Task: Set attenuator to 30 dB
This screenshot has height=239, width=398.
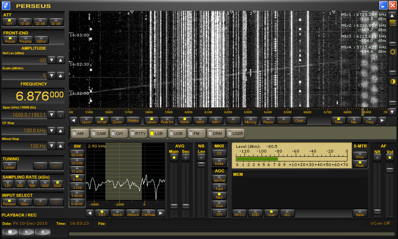Action: [x=56, y=22]
